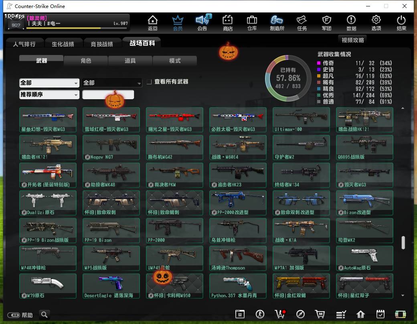417x324 pixels.
Task: Click the house-shaped up arrow icon in bottom bar
Action: click(x=360, y=314)
